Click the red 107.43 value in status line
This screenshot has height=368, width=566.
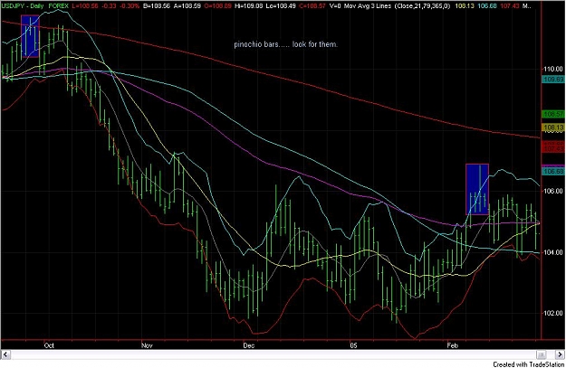pos(510,6)
